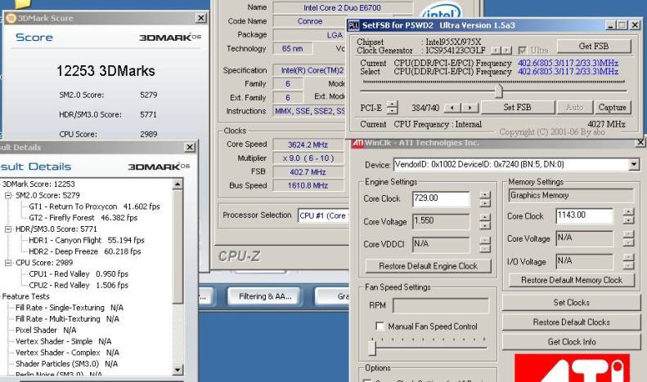Click the RPM field in Fan Speed Settings
The image size is (647, 382).
click(x=441, y=306)
